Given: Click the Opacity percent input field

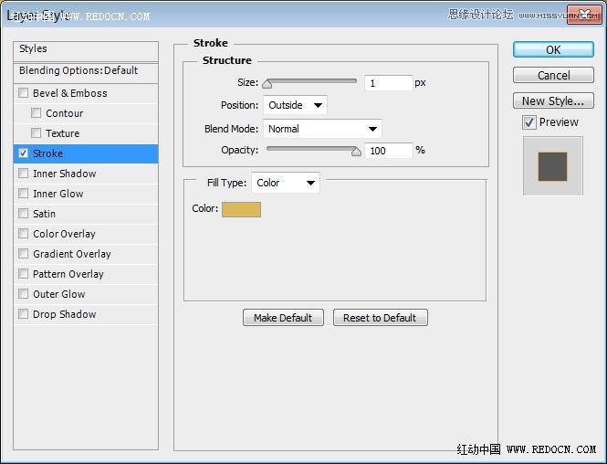Looking at the screenshot, I should (388, 151).
